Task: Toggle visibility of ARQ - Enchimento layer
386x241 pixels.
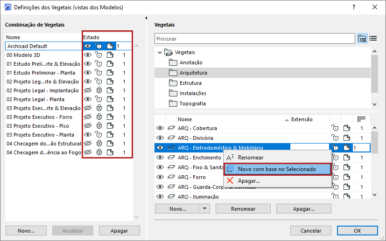Action: point(160,158)
